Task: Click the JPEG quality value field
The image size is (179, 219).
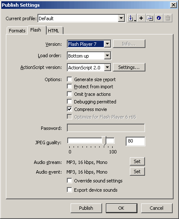Action: (135, 141)
